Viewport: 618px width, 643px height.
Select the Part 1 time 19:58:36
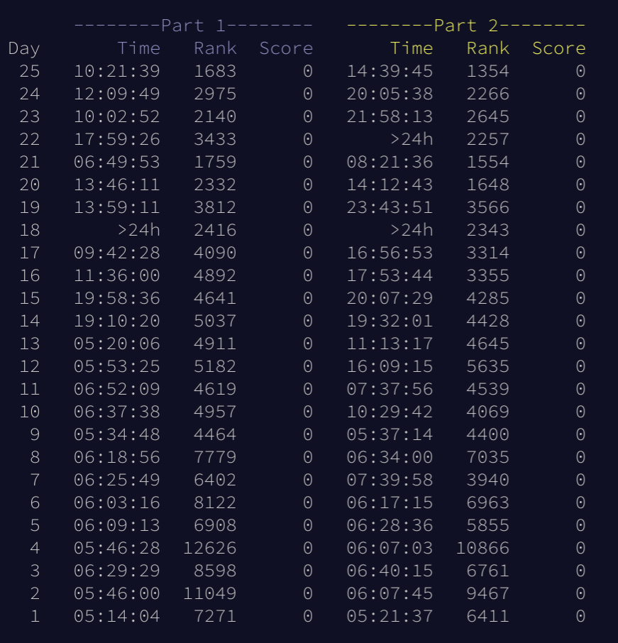(x=117, y=298)
